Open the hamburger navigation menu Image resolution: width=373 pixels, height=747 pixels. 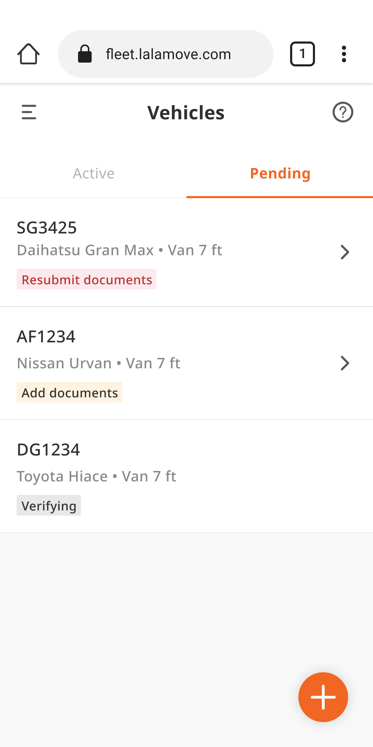[x=29, y=112]
